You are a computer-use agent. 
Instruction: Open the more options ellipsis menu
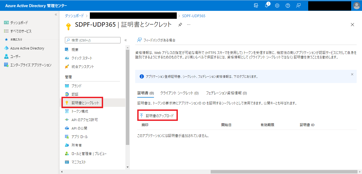[x=189, y=25]
